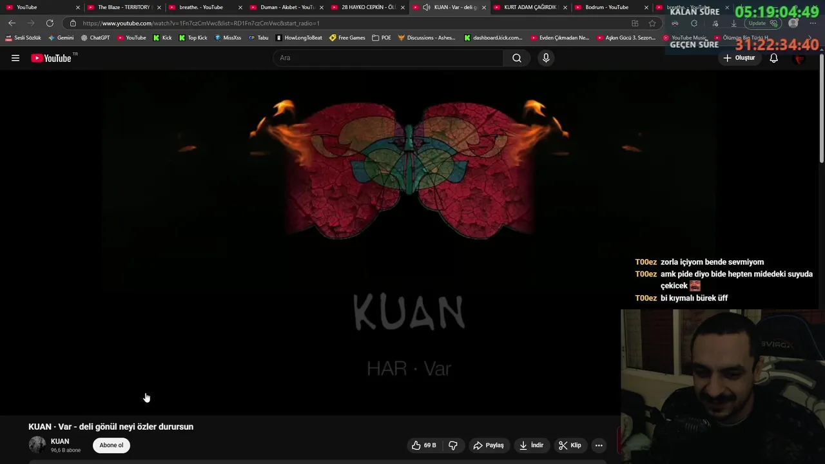Close the 'The Blaze - TERRITORY' tab
Viewport: 825px width, 464px height.
(159, 7)
